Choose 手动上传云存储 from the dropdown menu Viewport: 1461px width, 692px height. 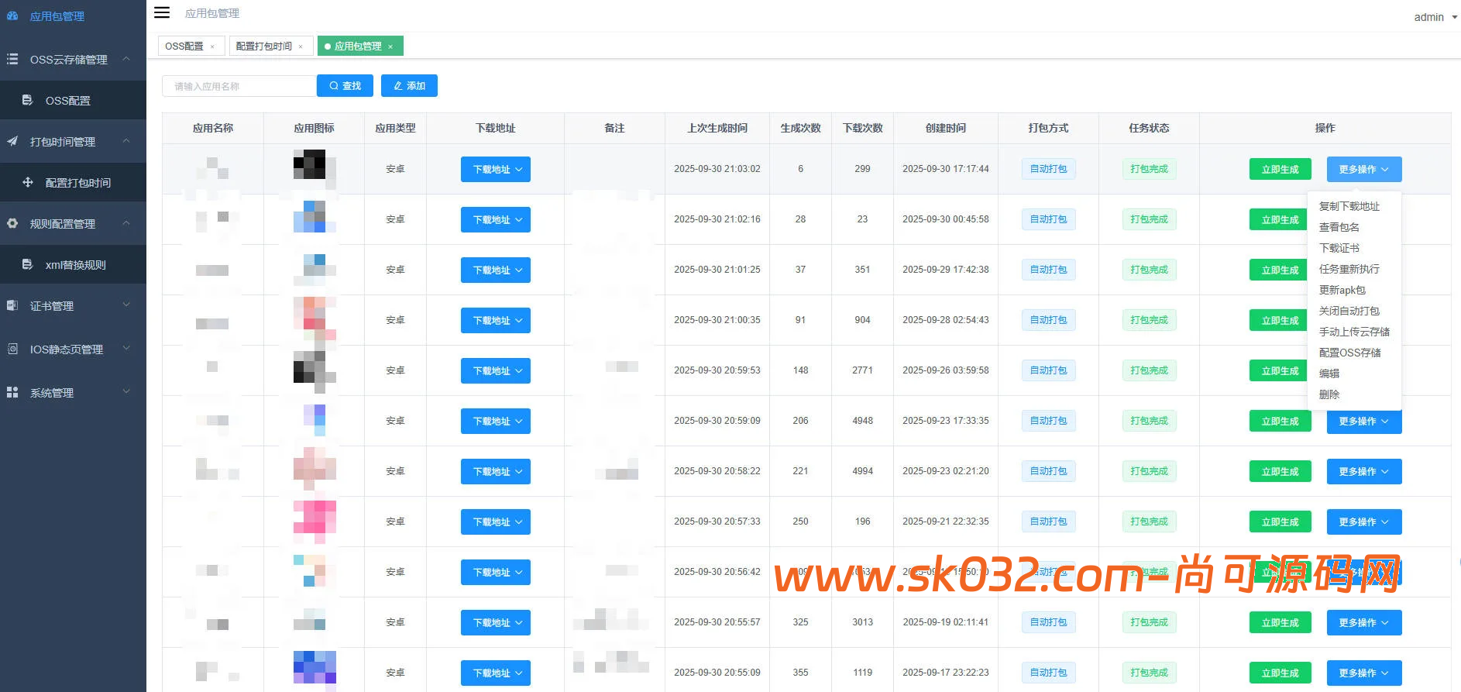(1354, 332)
